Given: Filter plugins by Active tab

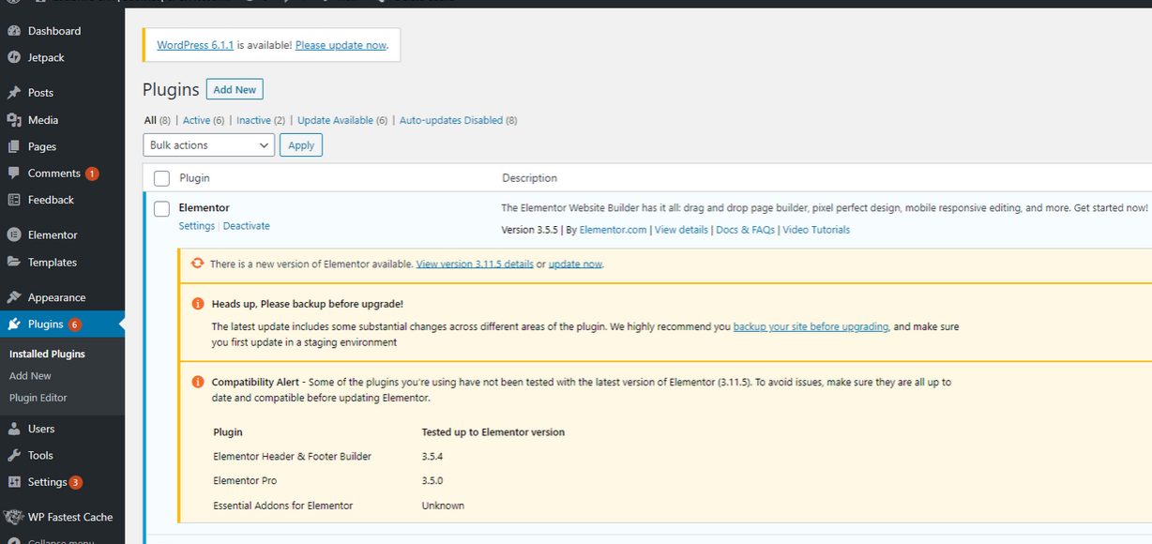Looking at the screenshot, I should pyautogui.click(x=196, y=120).
